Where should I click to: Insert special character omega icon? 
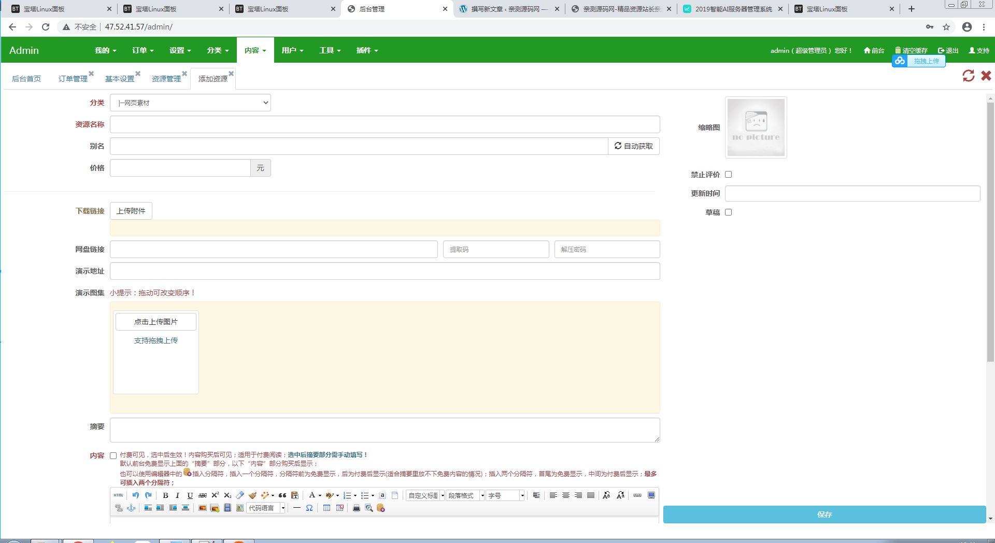tap(309, 508)
